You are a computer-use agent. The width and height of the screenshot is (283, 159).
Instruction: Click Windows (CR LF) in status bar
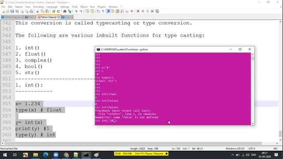[x=235, y=148]
